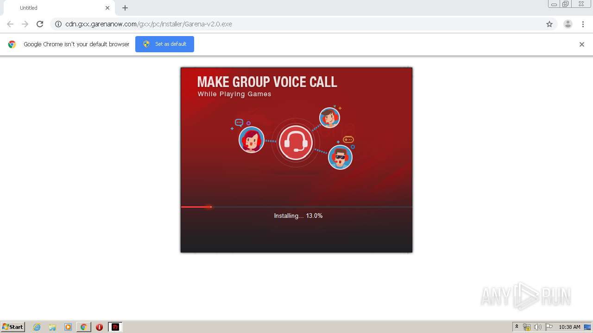This screenshot has height=333, width=593.
Task: Open Windows Media Player from taskbar
Action: click(68, 327)
